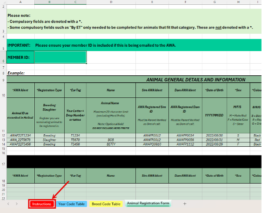Click the previous sheet navigation arrow
Image resolution: width=262 pixels, height=213 pixels.
tap(8, 203)
